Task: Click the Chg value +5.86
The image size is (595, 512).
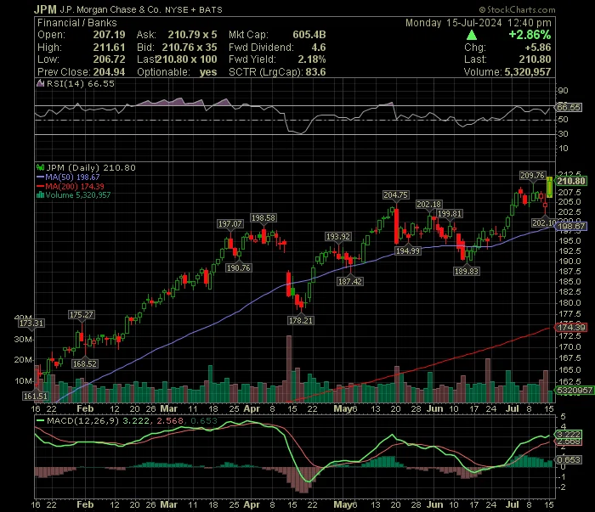Action: click(x=538, y=48)
